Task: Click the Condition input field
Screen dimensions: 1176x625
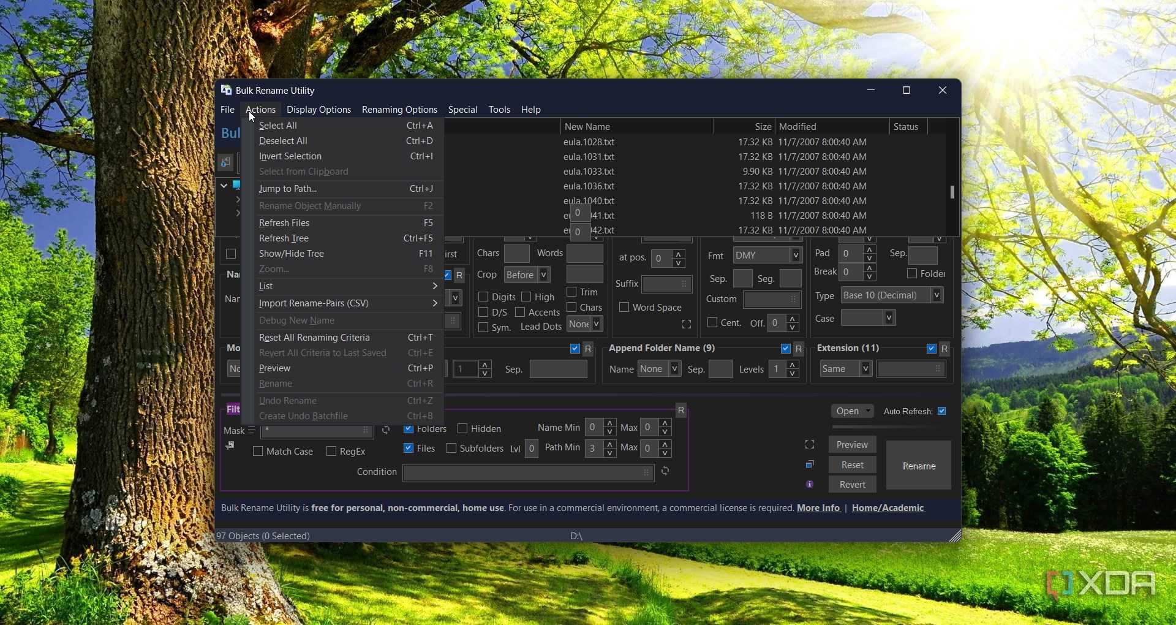Action: coord(528,472)
